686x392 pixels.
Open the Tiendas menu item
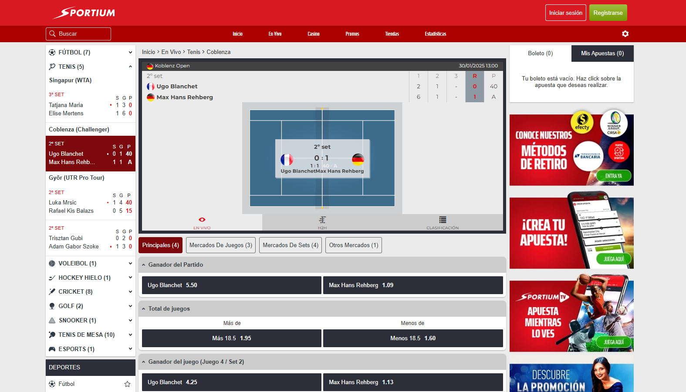392,34
